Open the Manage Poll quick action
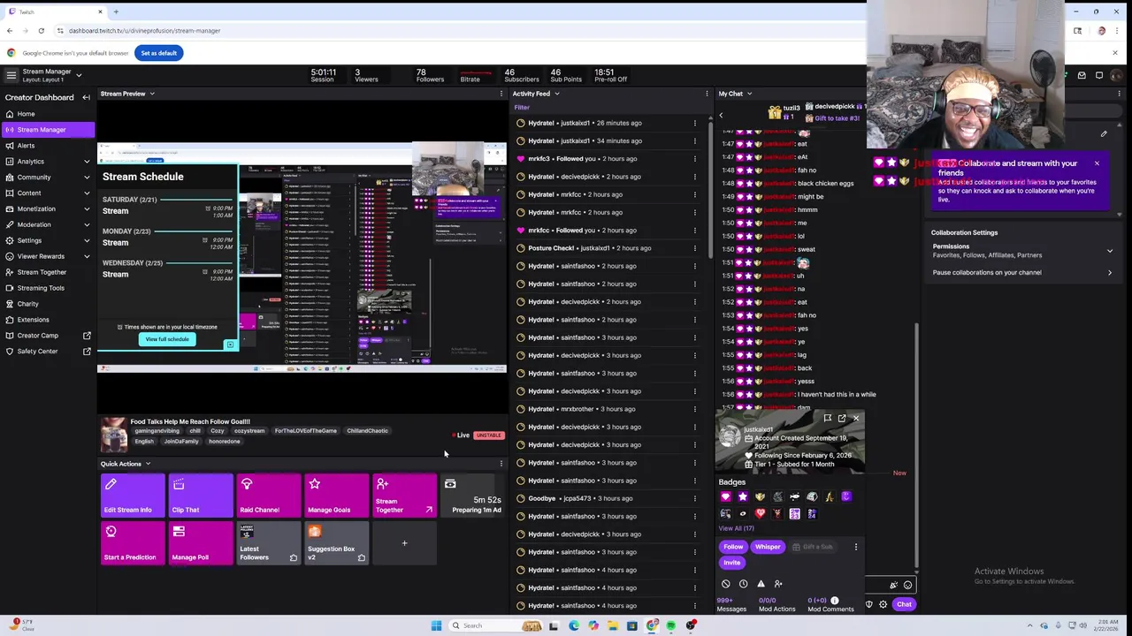This screenshot has height=636, width=1132. (201, 543)
